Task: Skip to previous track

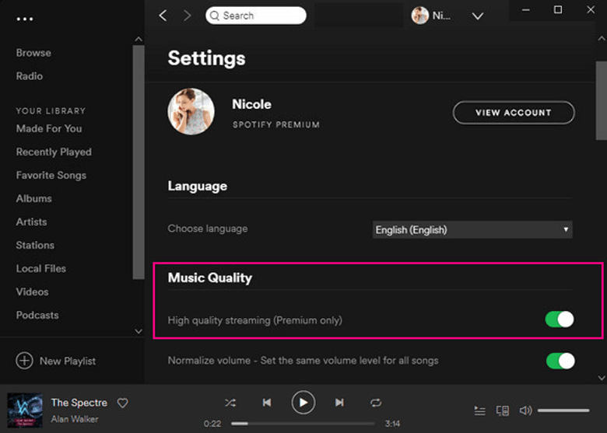Action: tap(267, 403)
